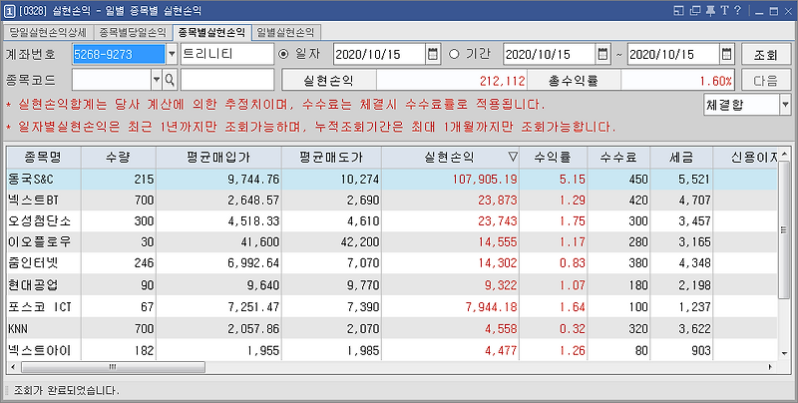This screenshot has width=798, height=403.
Task: Click the period end date field
Action: tap(673, 54)
